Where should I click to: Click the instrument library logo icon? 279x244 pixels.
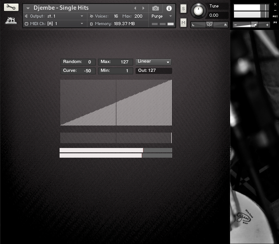point(11,21)
